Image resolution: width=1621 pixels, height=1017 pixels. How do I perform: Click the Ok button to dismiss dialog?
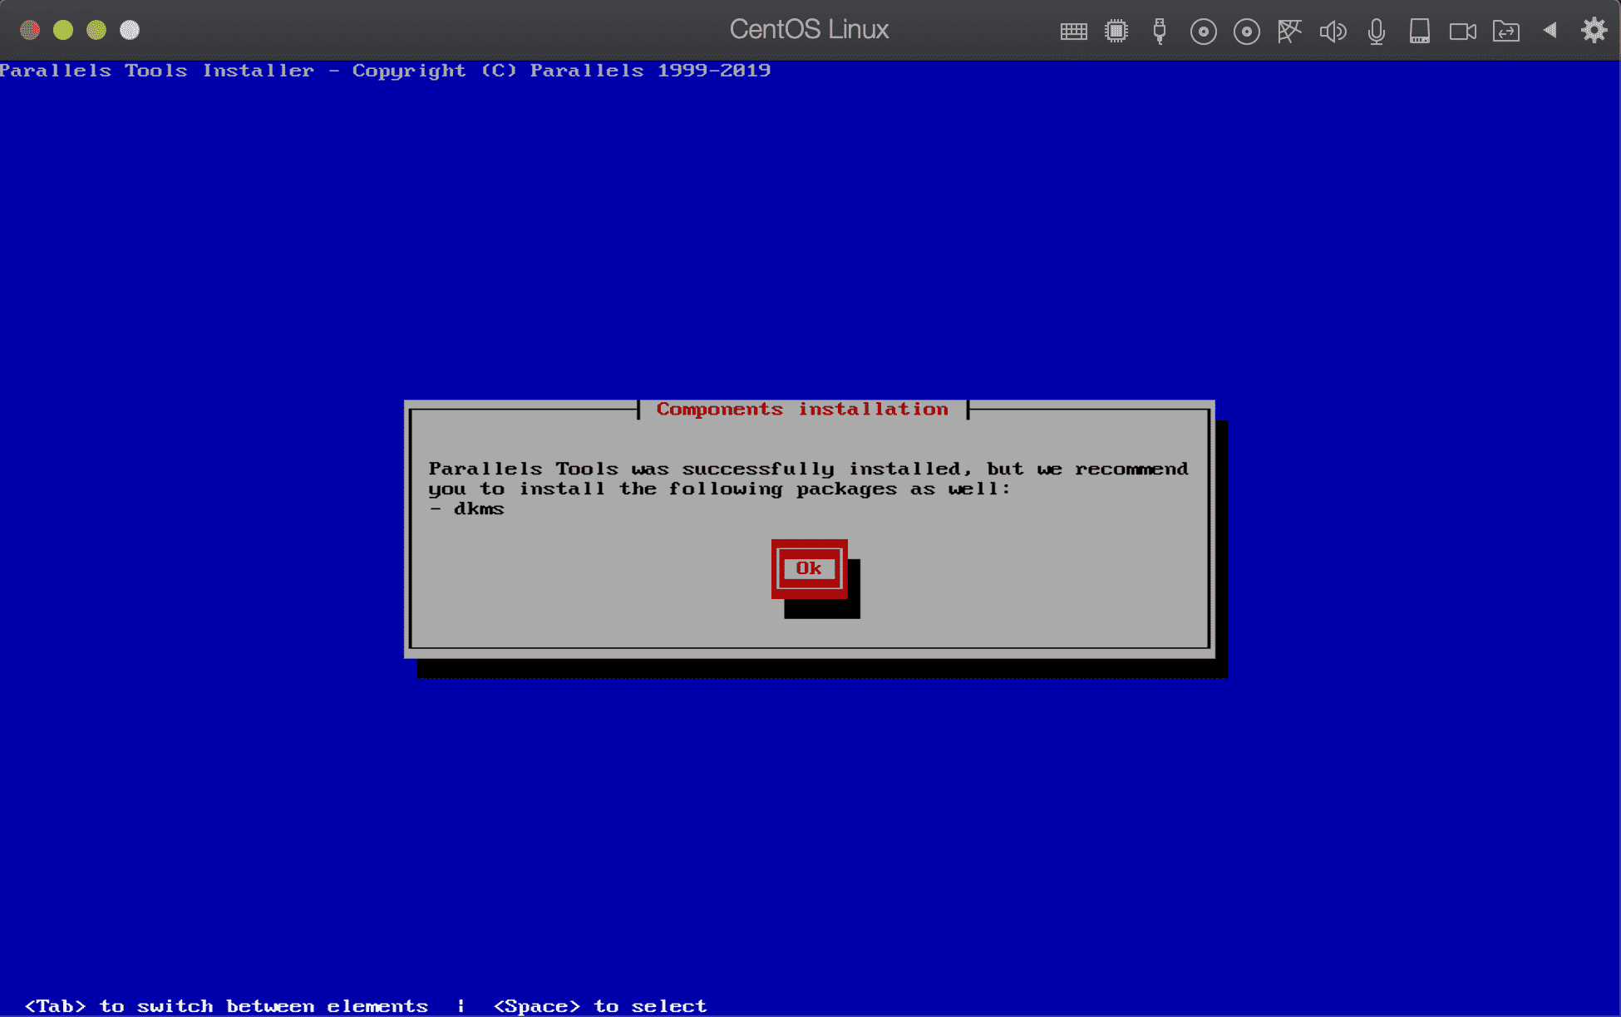tap(807, 567)
